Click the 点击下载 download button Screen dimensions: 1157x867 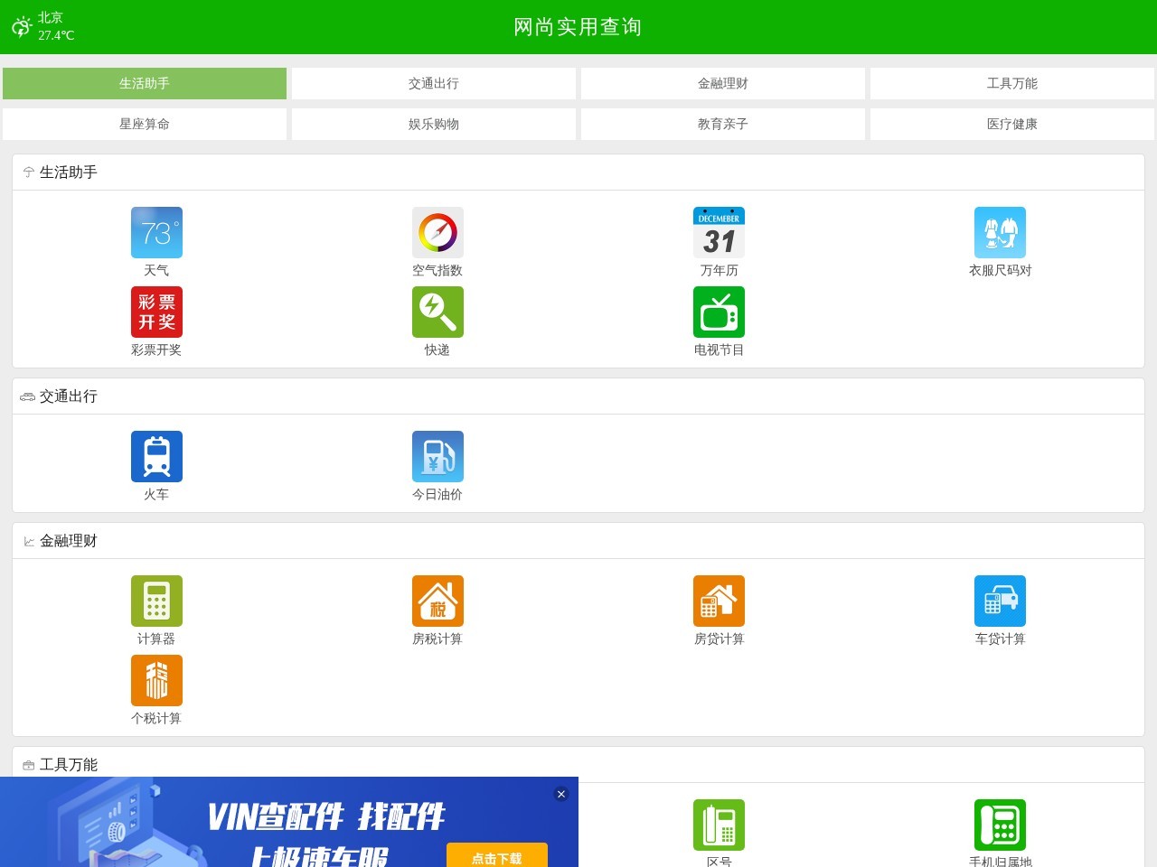click(x=497, y=856)
